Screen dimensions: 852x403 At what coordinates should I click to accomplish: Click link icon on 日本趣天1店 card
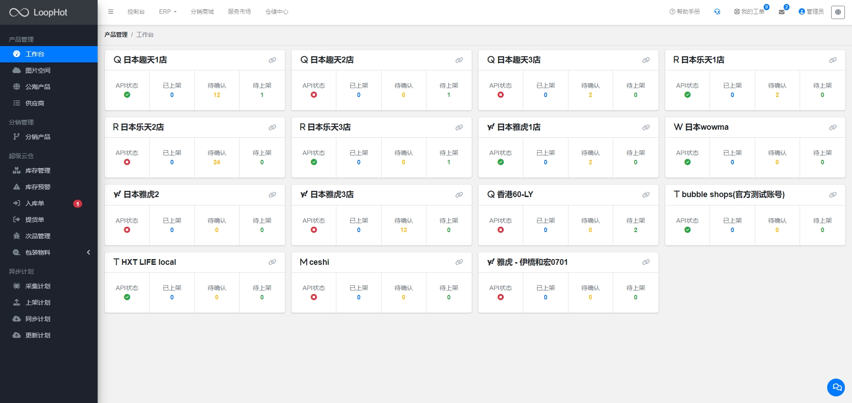272,60
